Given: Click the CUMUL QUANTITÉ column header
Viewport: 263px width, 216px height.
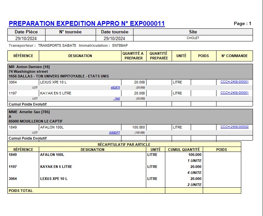Looking at the screenshot, I should [x=184, y=150].
